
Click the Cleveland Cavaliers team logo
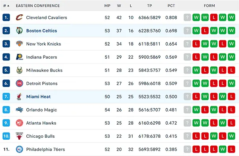20,17
